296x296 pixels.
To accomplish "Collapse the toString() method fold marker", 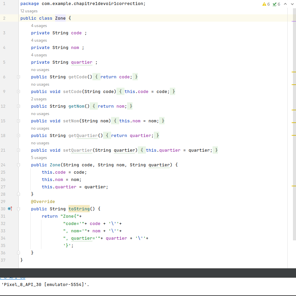I will 19,209.
